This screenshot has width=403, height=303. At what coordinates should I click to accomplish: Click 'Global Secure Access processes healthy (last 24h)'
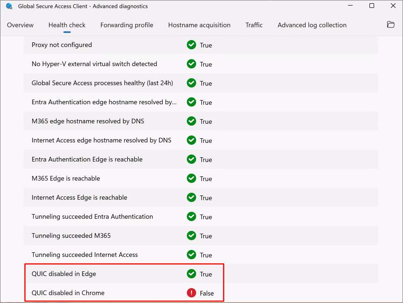[x=102, y=83]
